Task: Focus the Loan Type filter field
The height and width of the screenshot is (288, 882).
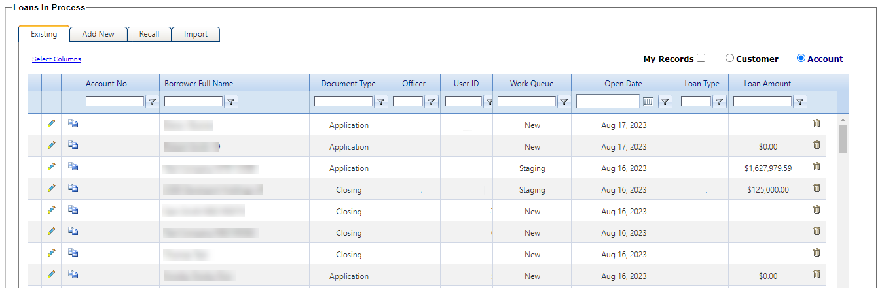Action: point(696,101)
